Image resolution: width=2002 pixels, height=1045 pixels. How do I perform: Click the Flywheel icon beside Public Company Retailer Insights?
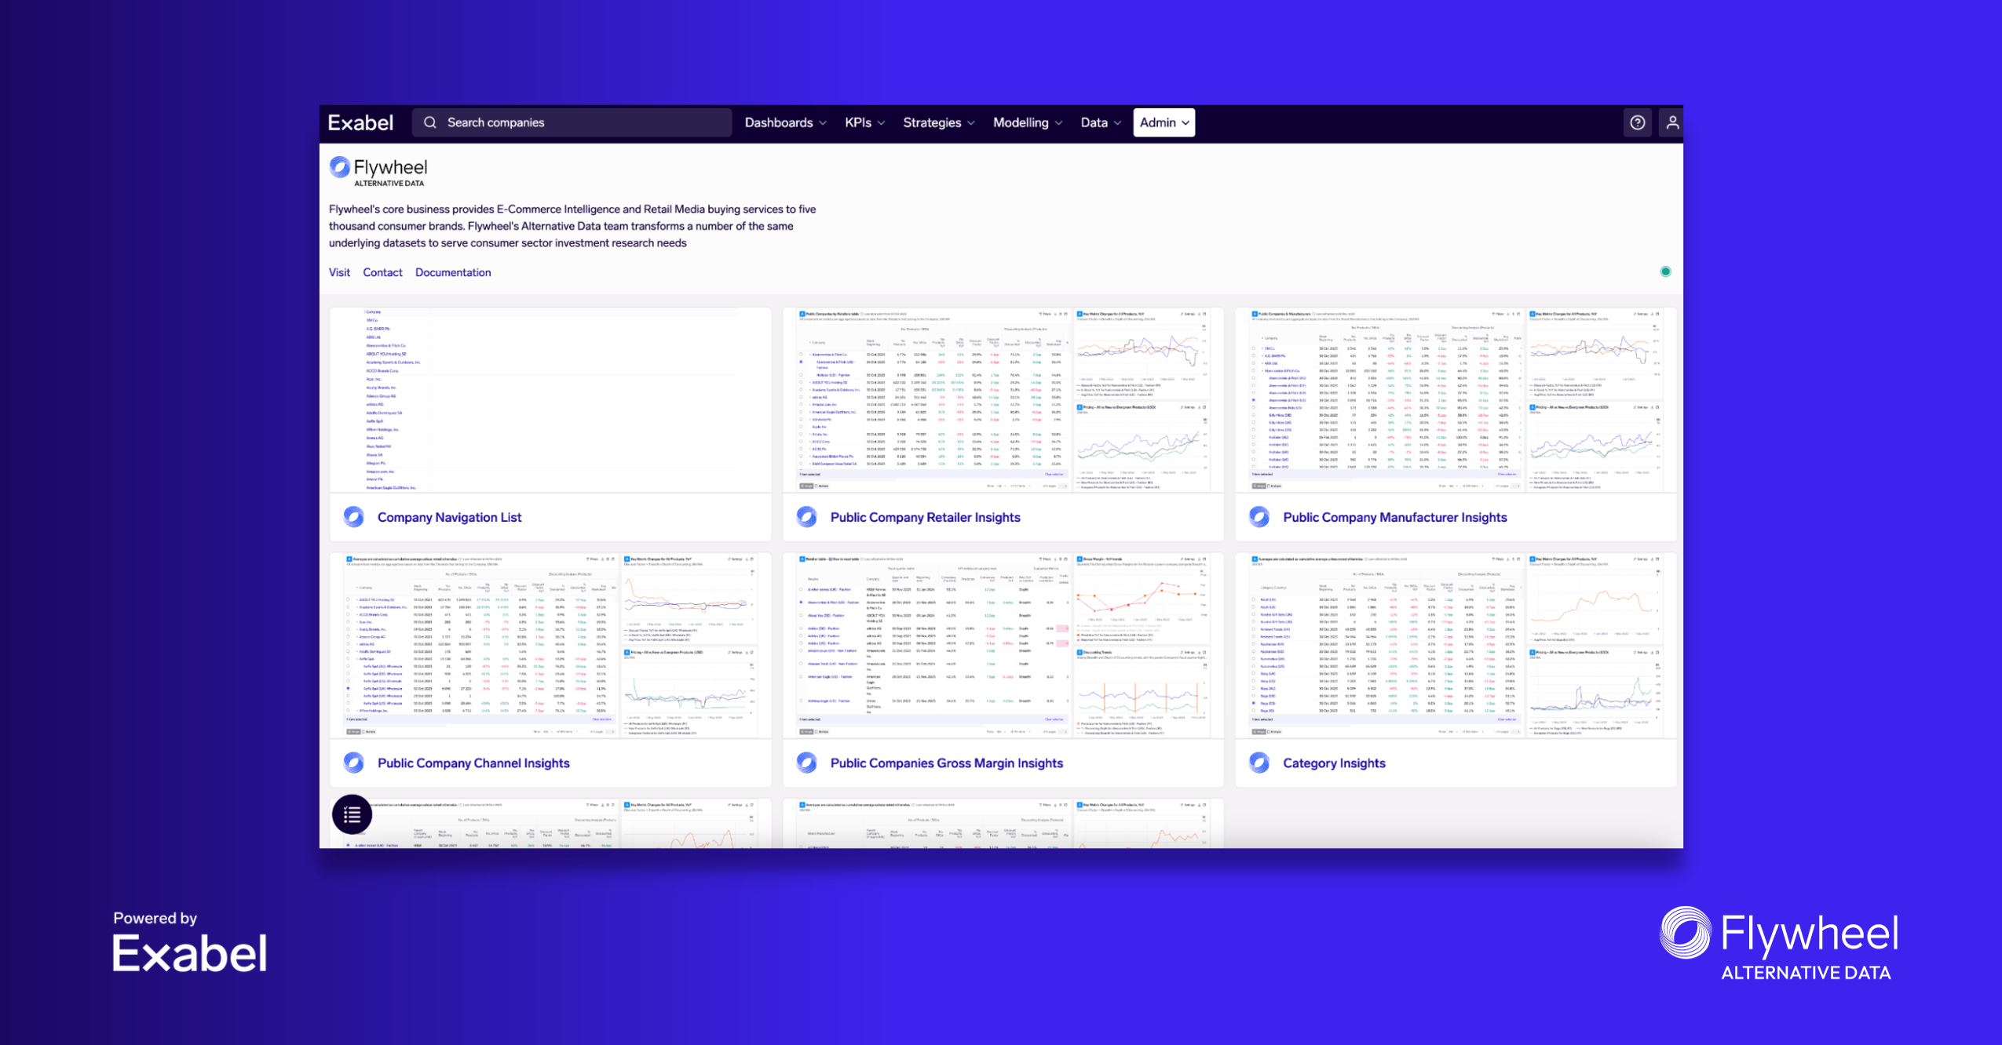point(806,517)
